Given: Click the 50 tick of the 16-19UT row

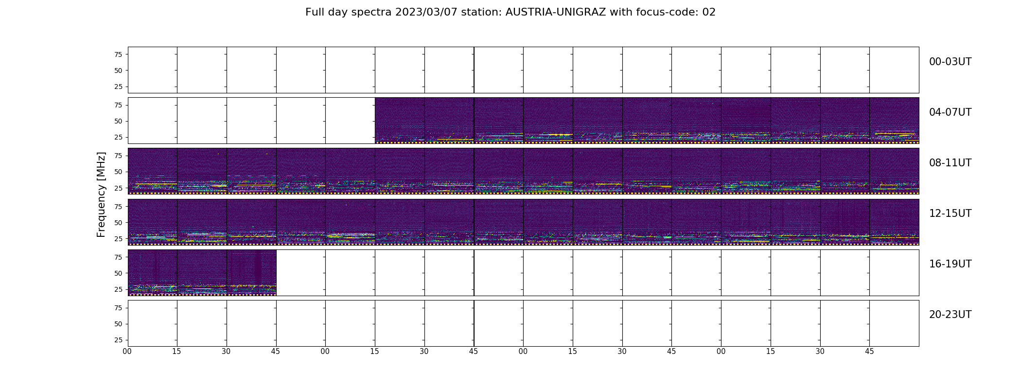Looking at the screenshot, I should click(x=118, y=273).
